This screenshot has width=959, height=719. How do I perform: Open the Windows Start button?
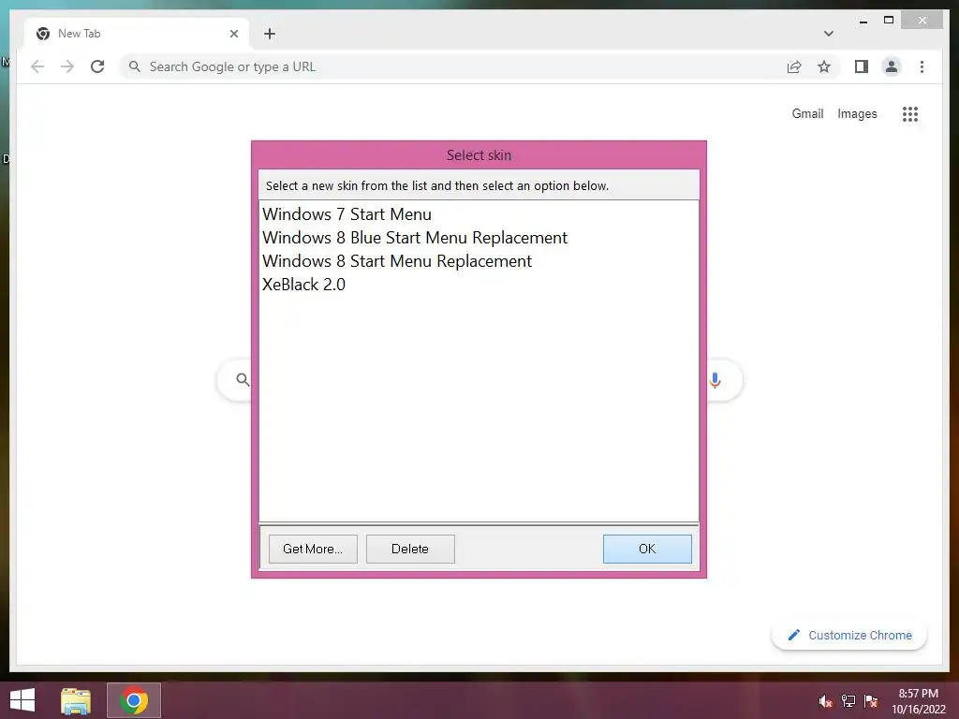[x=22, y=700]
